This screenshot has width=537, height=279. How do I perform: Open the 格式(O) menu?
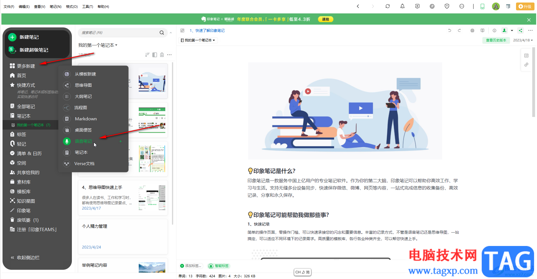click(72, 6)
